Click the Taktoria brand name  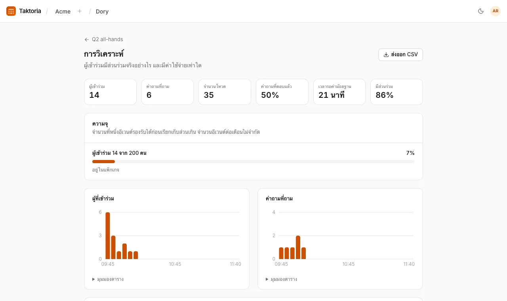tap(30, 11)
